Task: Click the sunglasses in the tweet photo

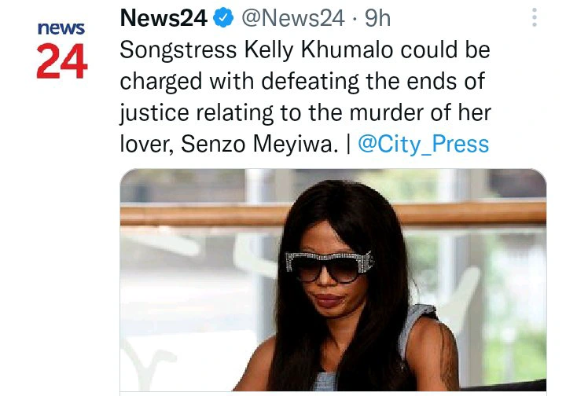Action: [329, 266]
